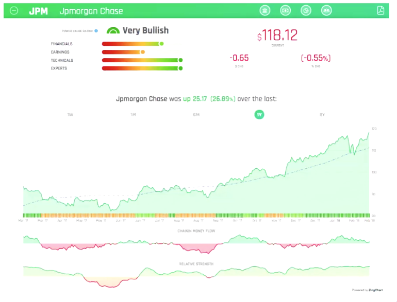The image size is (397, 302).
Task: Click the Earnings rating bar
Action: click(123, 52)
